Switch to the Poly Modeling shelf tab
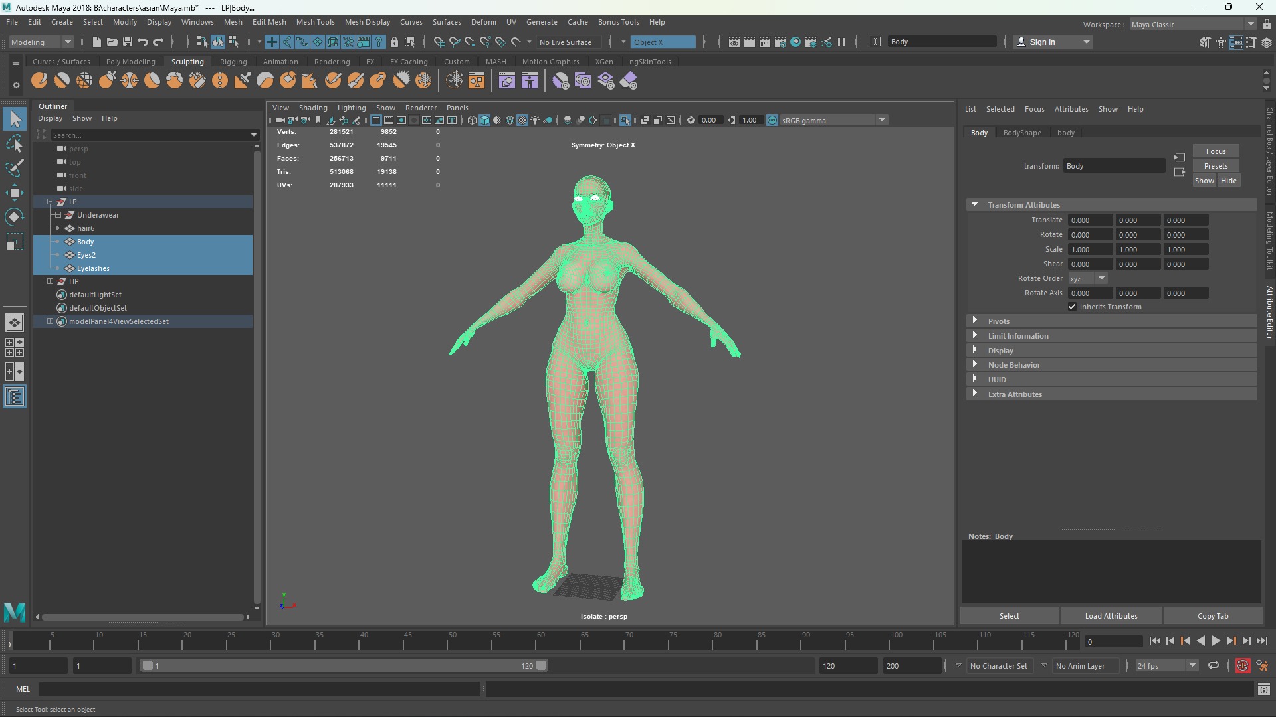Image resolution: width=1276 pixels, height=717 pixels. click(x=130, y=62)
